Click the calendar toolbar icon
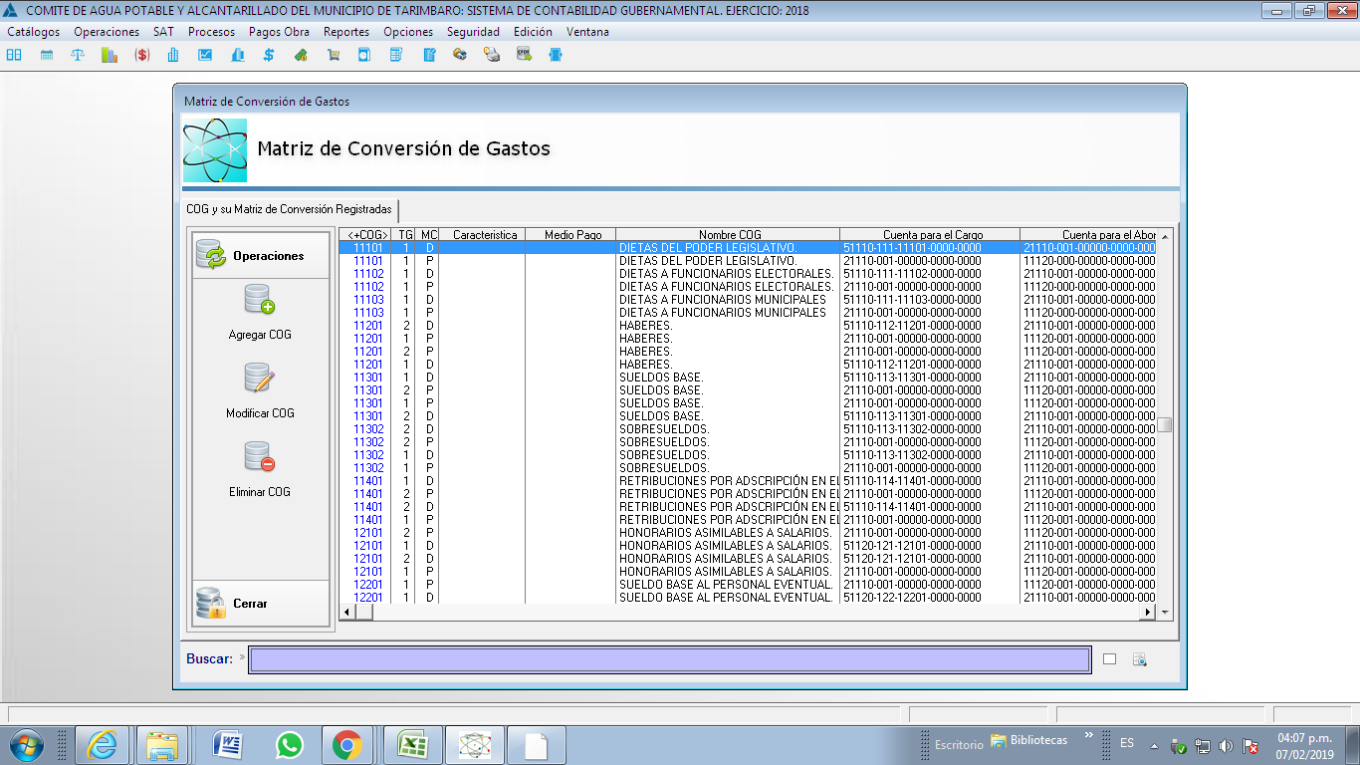This screenshot has height=765, width=1360. click(x=46, y=56)
